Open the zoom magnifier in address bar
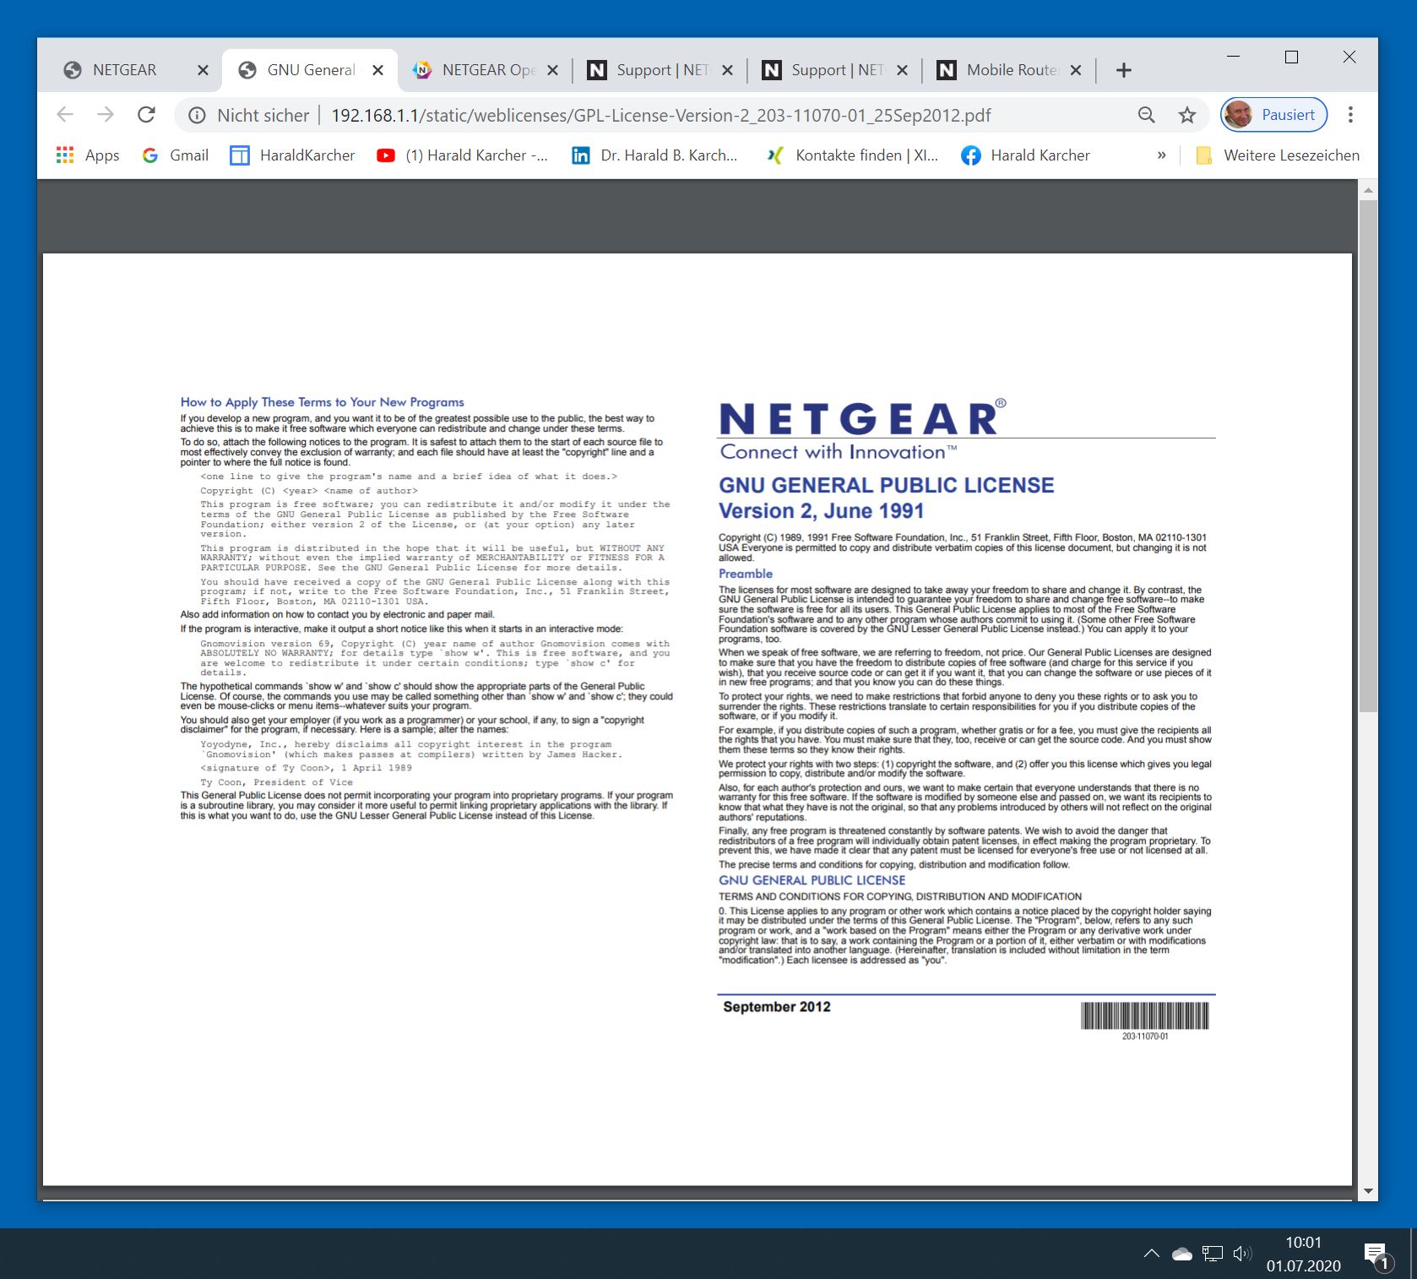 [x=1146, y=116]
